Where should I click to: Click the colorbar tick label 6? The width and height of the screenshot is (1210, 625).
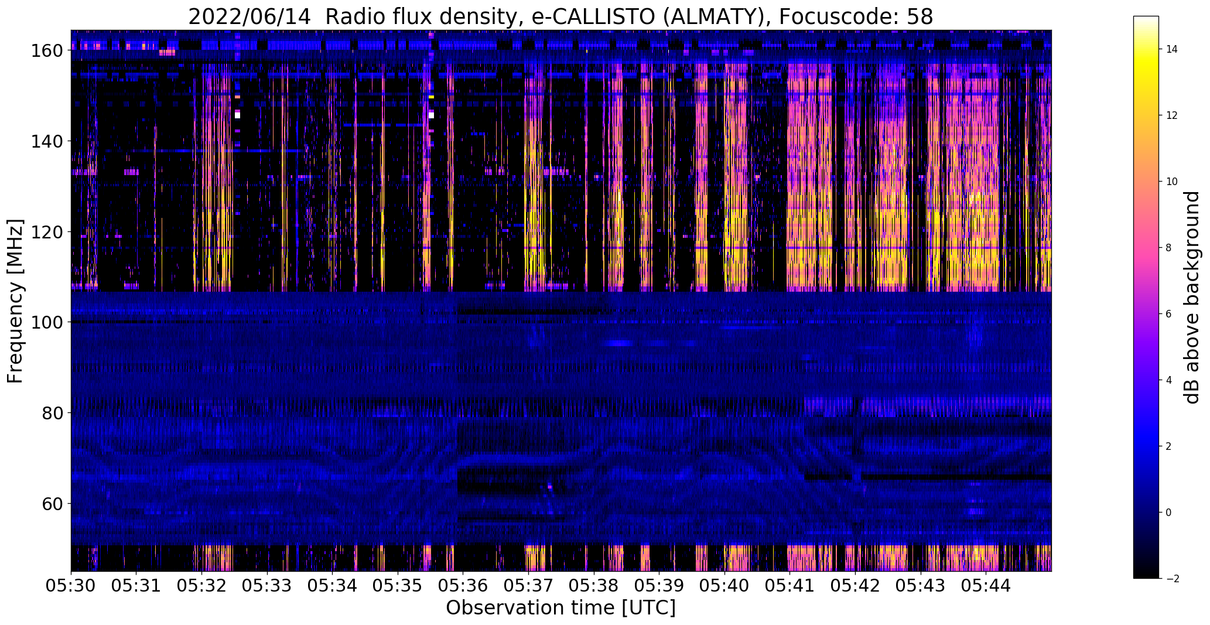point(1169,314)
